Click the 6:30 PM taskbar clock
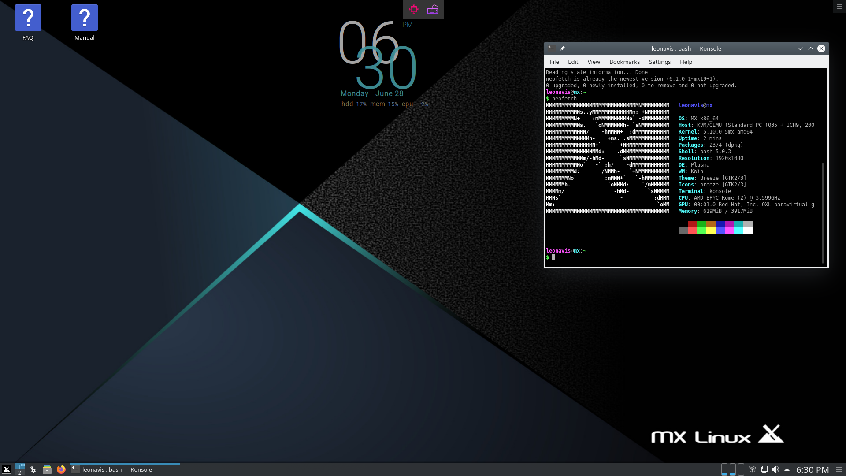 (812, 470)
